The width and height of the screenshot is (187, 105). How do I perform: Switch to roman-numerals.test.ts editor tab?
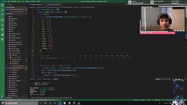pyautogui.click(x=53, y=5)
